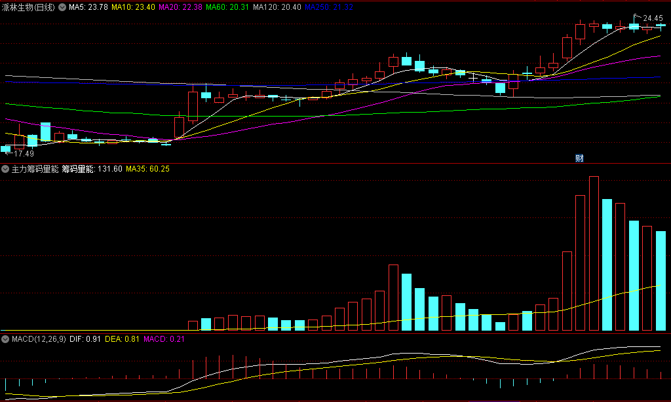Click the 主力筹码量能 indicator name
This screenshot has width=671, height=402.
35,169
